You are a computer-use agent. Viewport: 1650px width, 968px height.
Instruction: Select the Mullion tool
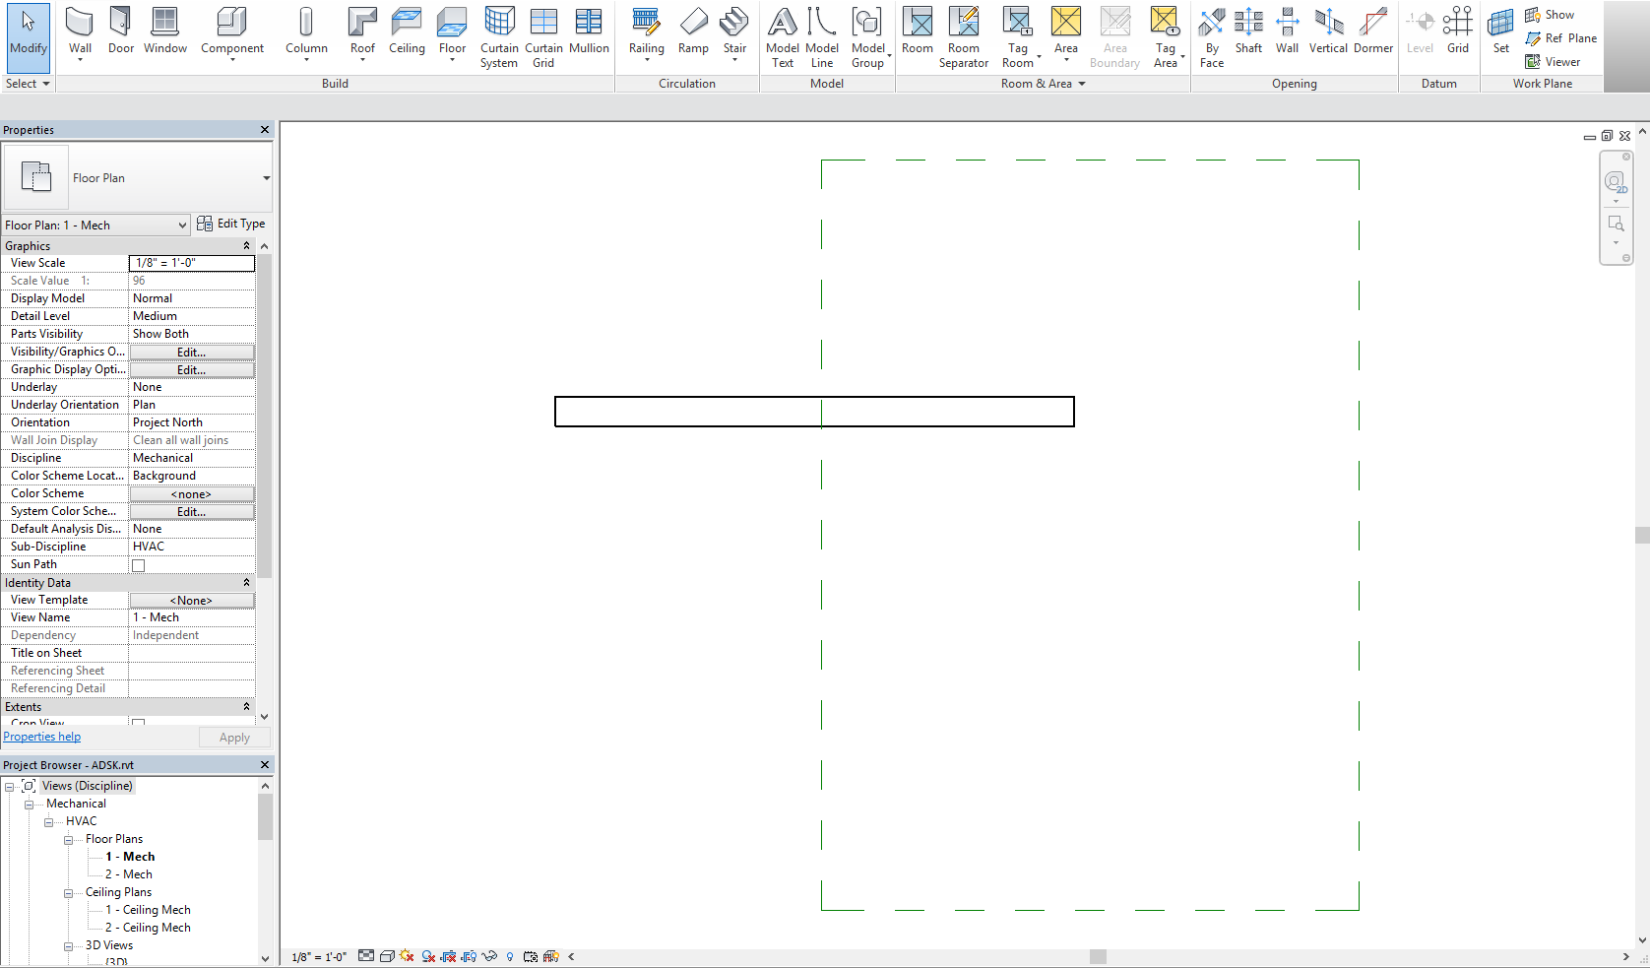589,32
